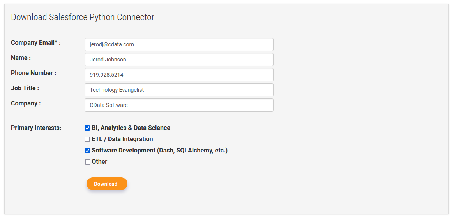Click the 'Software Development (Dash, SQLAlchemy, etc.)' label

(159, 151)
